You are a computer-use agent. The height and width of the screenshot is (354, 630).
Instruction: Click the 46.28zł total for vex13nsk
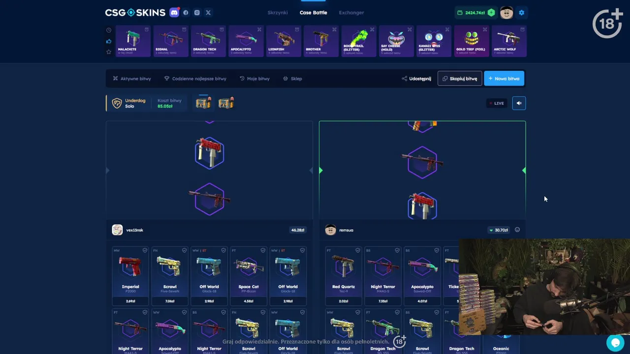click(x=298, y=230)
